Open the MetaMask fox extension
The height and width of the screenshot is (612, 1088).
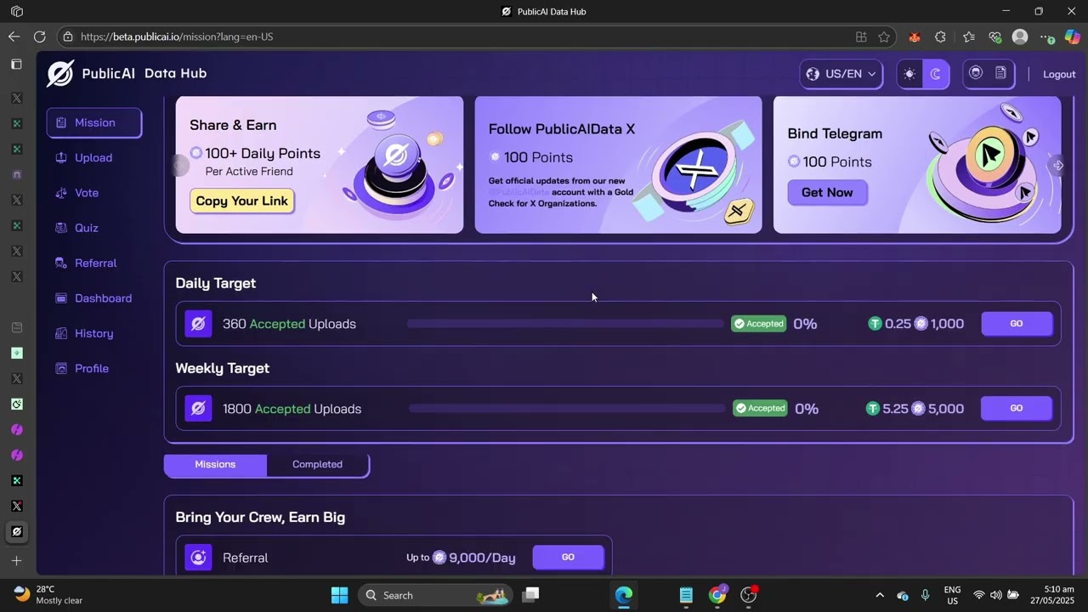pos(915,37)
